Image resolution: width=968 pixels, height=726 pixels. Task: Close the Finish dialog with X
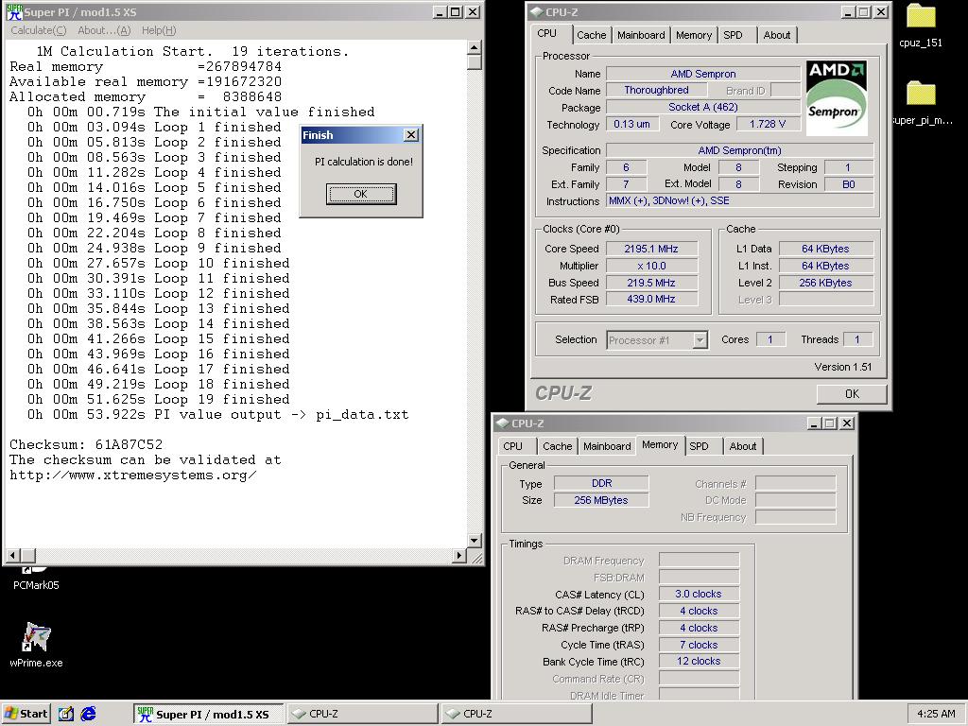410,134
